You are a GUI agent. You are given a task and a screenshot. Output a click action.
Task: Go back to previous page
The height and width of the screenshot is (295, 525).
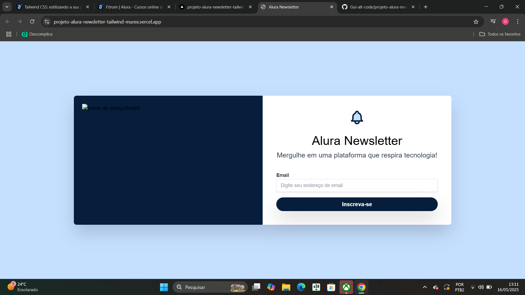(8, 22)
